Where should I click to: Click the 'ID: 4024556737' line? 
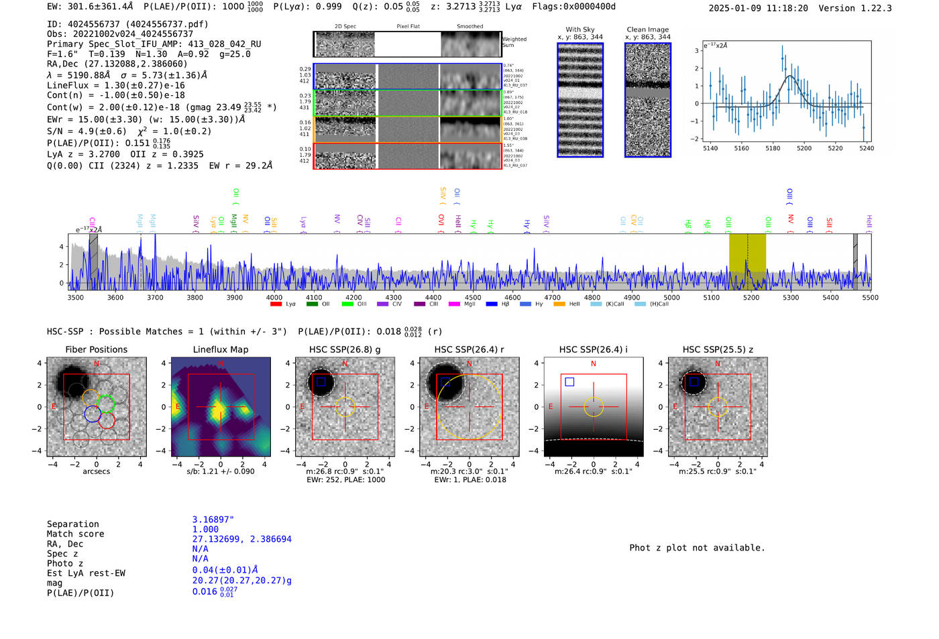127,24
